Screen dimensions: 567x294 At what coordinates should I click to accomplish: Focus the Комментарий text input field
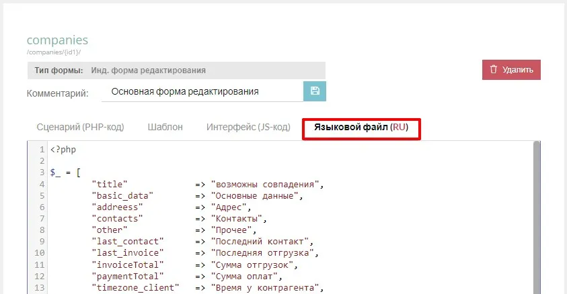[202, 92]
